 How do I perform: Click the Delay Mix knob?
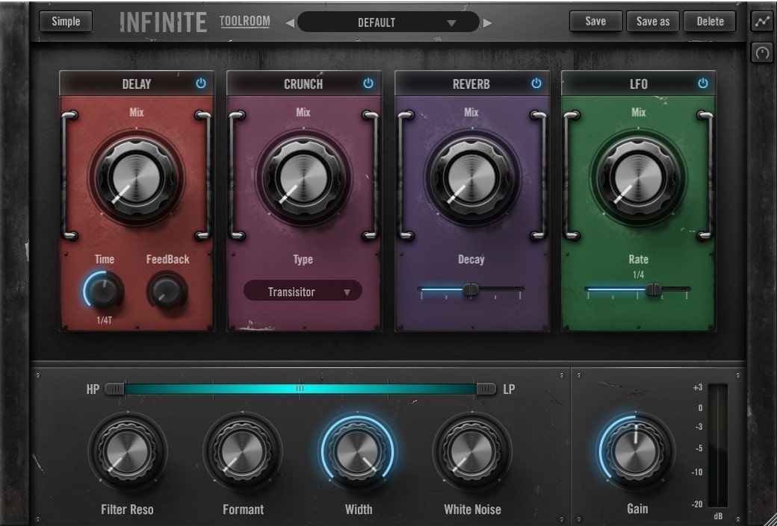(134, 179)
